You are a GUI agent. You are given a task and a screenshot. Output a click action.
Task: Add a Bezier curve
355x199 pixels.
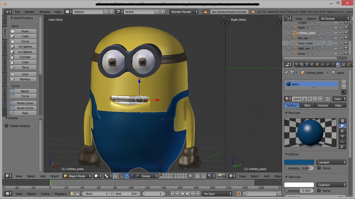click(x=23, y=91)
